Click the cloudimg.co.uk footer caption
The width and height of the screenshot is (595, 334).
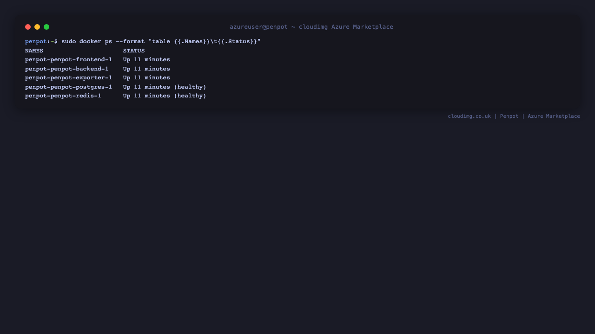pyautogui.click(x=514, y=116)
